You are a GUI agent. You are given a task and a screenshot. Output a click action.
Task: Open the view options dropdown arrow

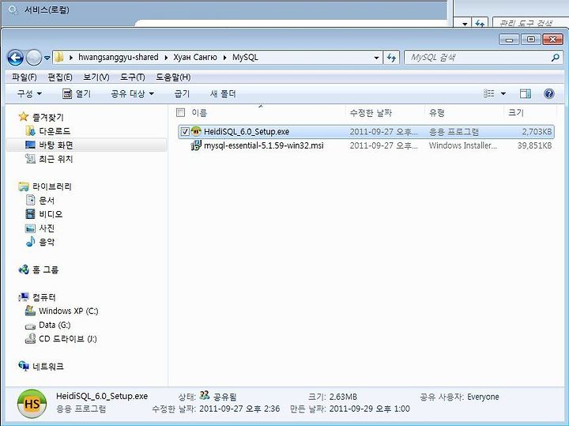[503, 93]
